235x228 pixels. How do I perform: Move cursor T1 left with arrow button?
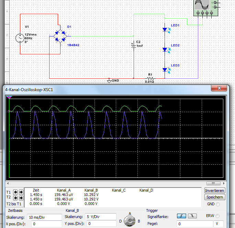click(x=15, y=192)
